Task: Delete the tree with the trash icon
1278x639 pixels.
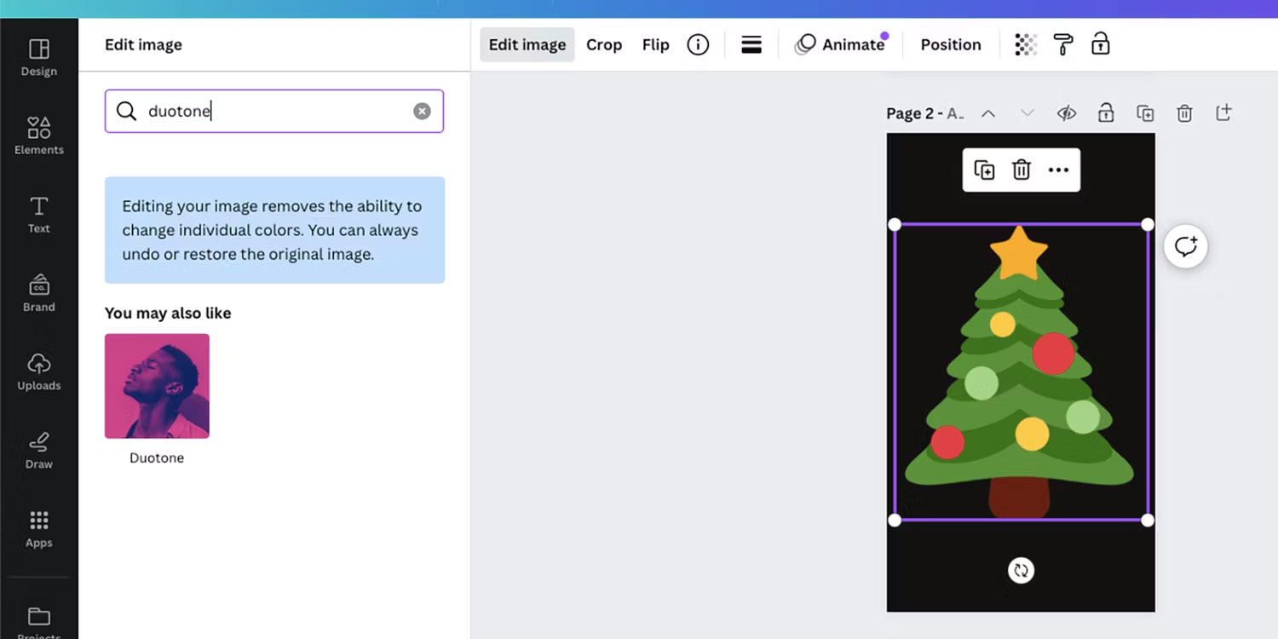Action: (1022, 170)
